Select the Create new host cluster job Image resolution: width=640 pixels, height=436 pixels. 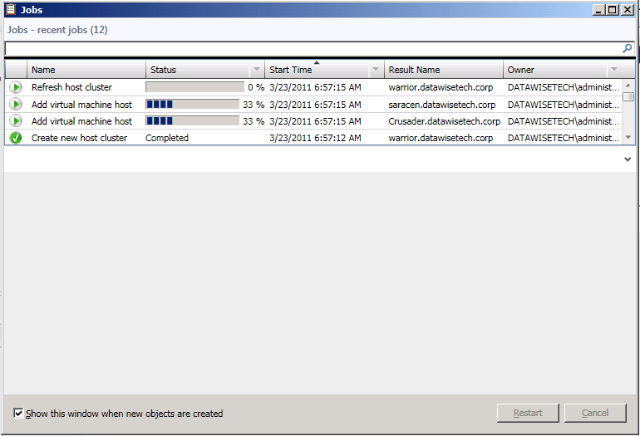[79, 138]
